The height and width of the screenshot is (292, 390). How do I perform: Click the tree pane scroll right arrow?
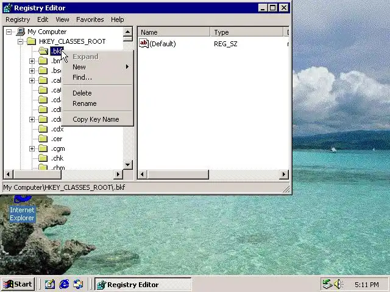pos(118,175)
